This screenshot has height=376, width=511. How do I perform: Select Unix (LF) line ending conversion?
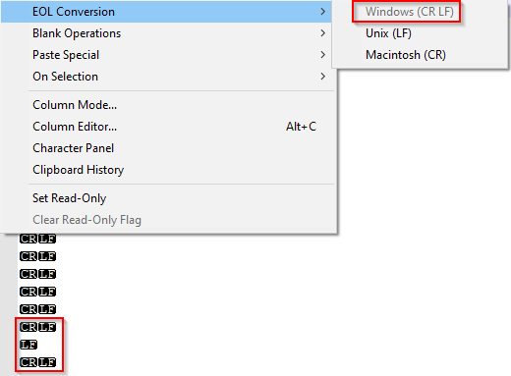388,33
